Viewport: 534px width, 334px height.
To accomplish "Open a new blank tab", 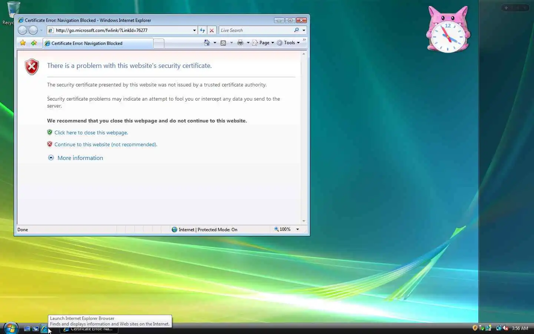I will [159, 43].
